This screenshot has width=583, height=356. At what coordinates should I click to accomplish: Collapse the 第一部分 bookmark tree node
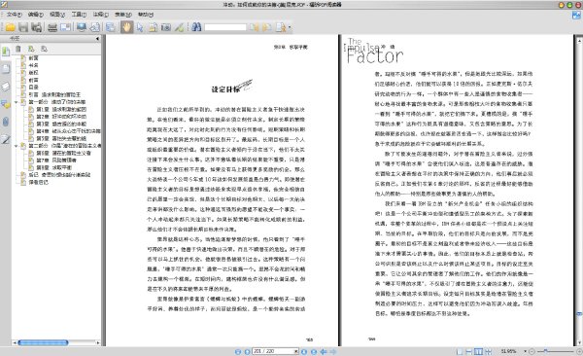pos(16,102)
